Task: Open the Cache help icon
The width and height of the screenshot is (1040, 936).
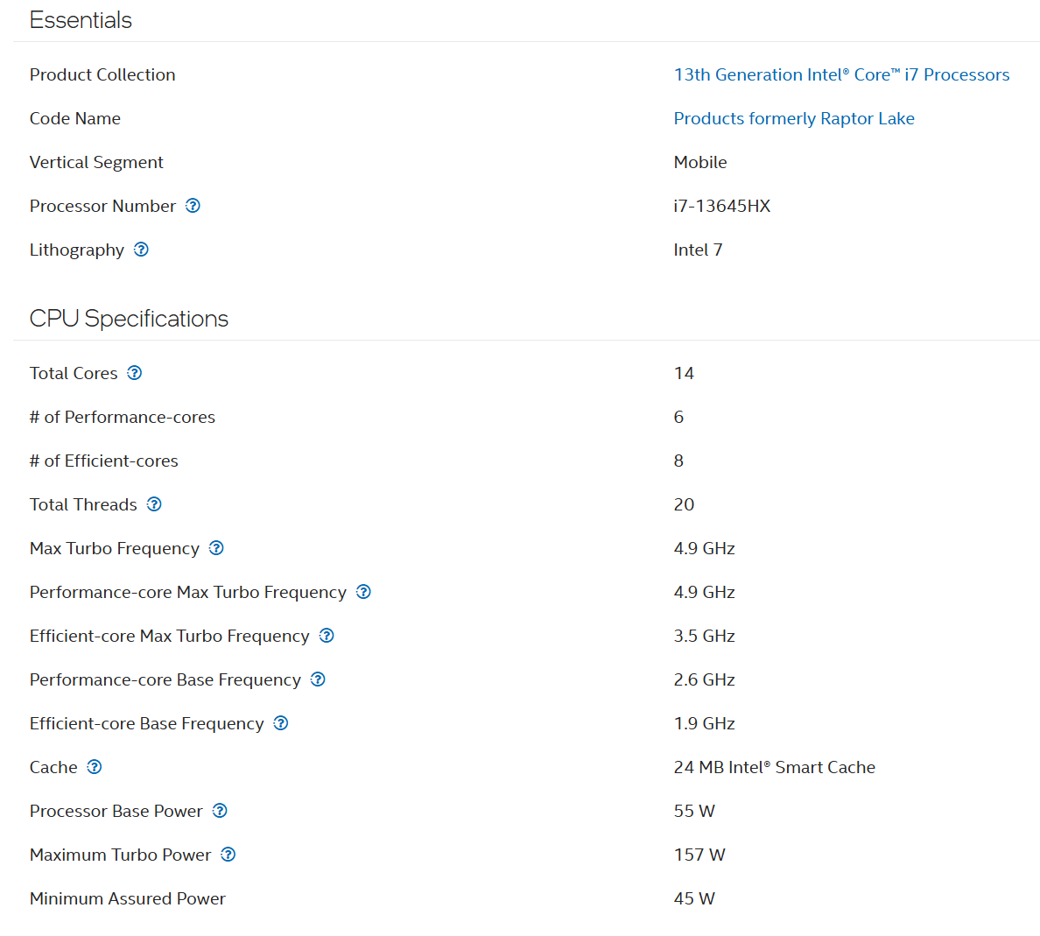Action: (x=95, y=767)
